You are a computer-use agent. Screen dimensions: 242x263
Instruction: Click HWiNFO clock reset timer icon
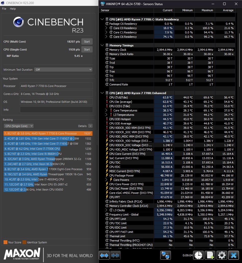pyautogui.click(x=198, y=255)
